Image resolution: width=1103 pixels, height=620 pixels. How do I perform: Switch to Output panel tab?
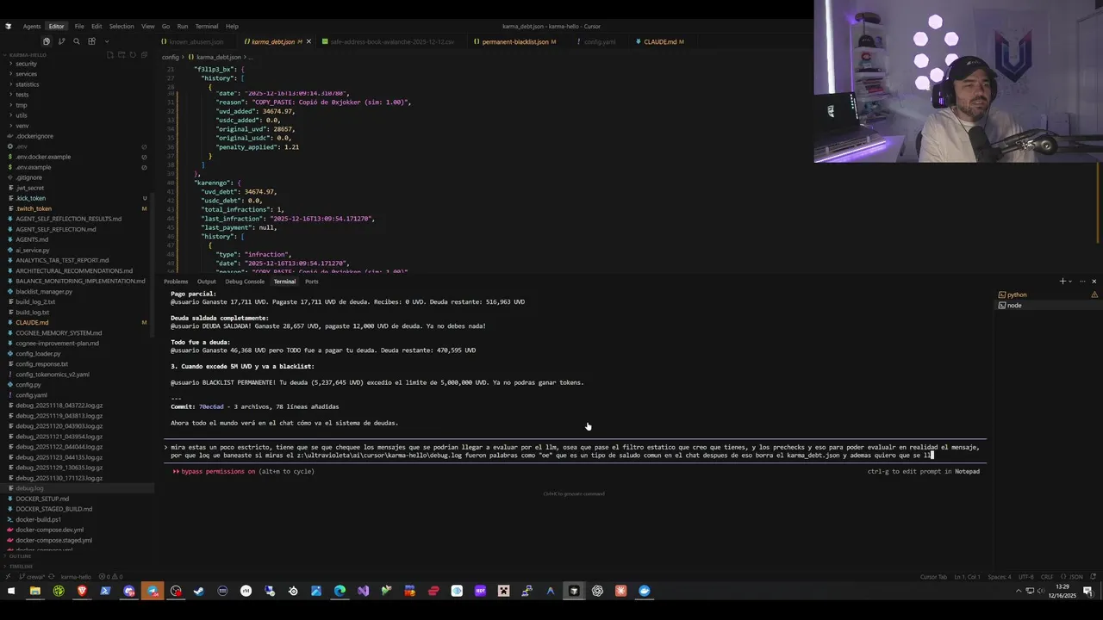tap(207, 282)
